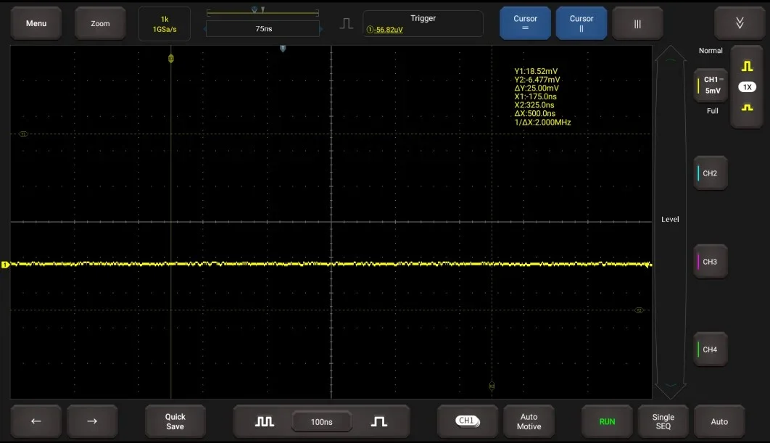Click the three-bar measurement icon button
The width and height of the screenshot is (770, 443).
(637, 23)
